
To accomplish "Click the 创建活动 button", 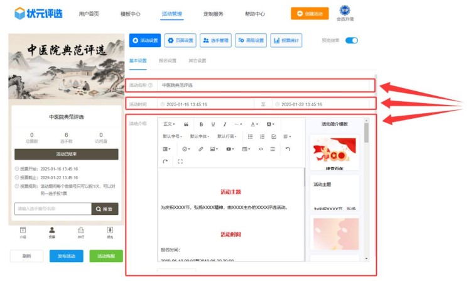I will tap(309, 13).
